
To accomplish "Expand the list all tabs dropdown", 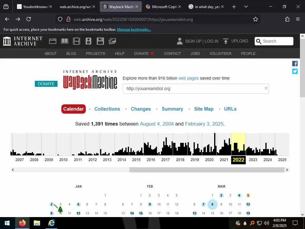I will [x=246, y=7].
